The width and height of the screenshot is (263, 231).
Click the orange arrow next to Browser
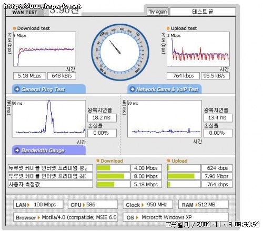[x=39, y=218]
